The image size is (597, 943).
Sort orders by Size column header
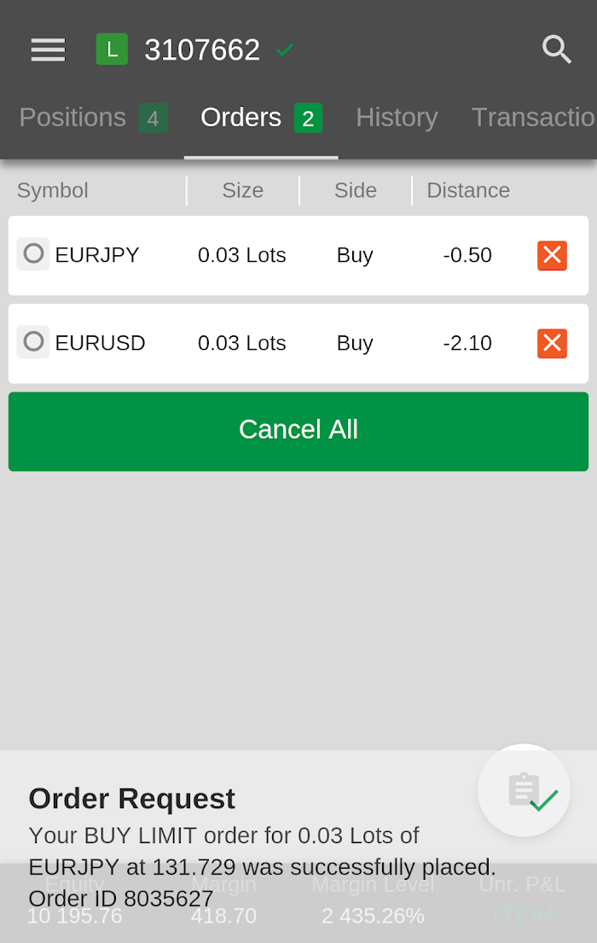pos(243,190)
